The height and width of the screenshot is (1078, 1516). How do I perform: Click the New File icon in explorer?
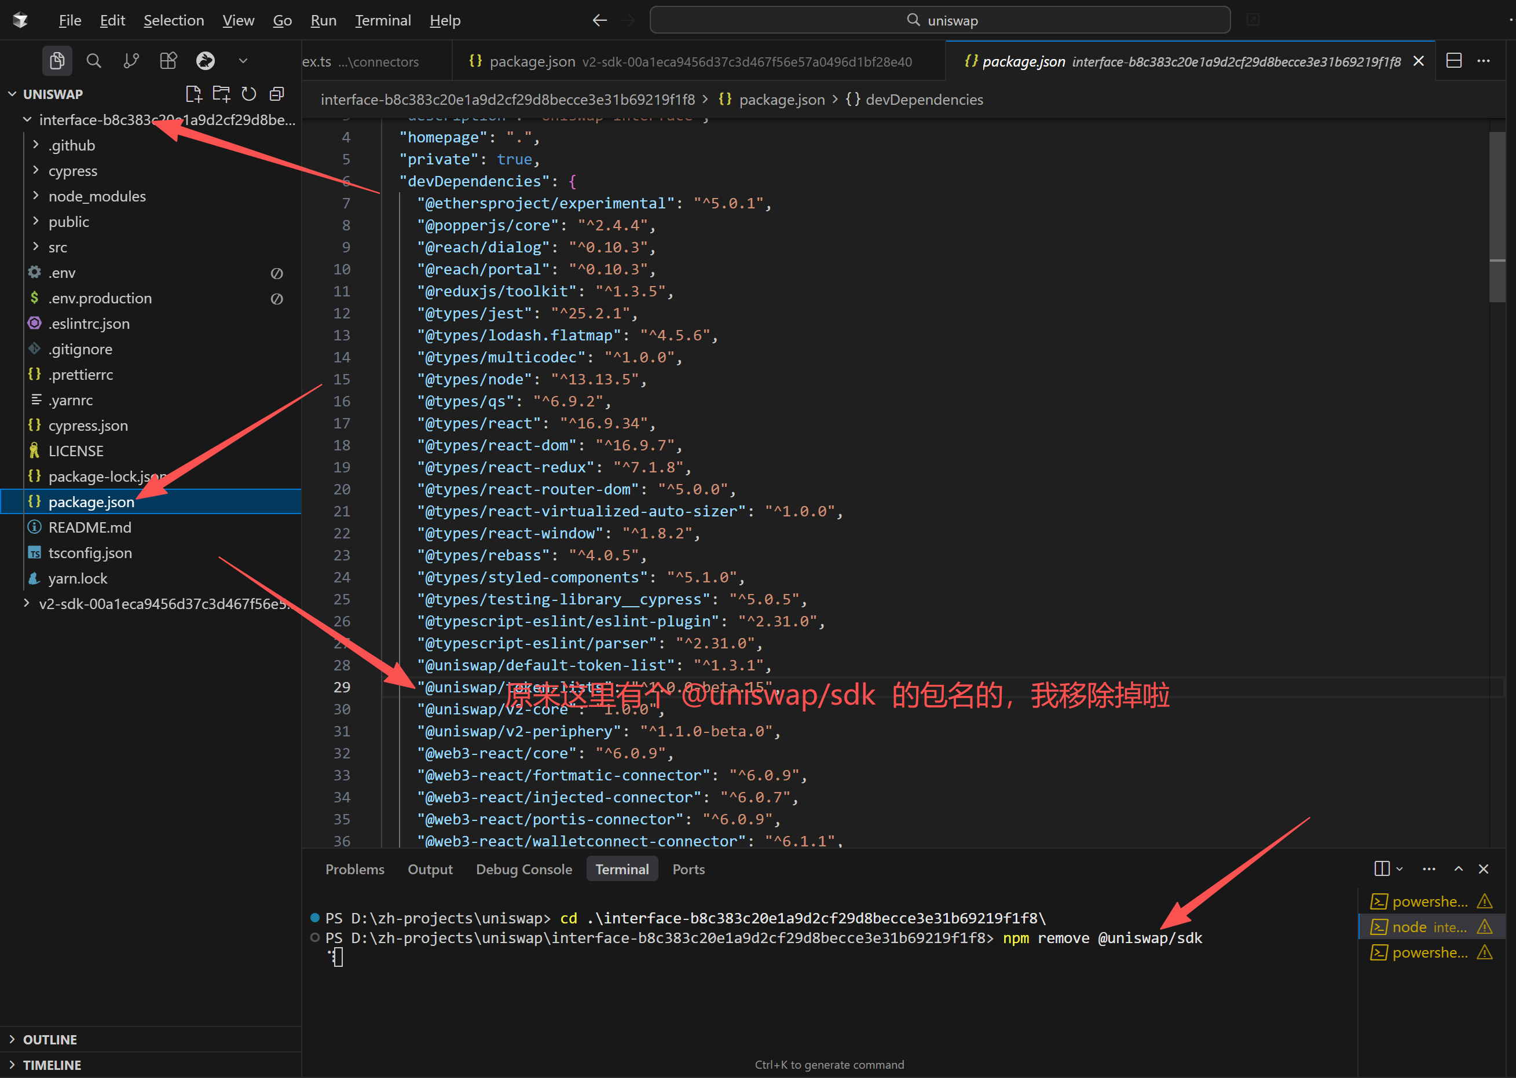click(193, 94)
